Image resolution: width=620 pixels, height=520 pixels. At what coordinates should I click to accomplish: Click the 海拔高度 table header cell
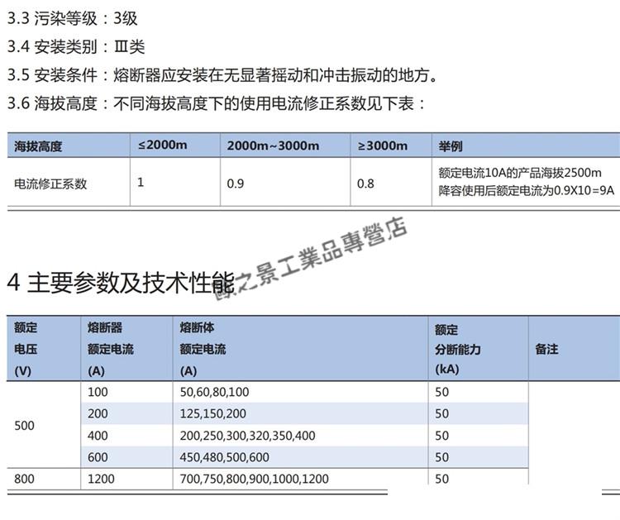tap(39, 146)
